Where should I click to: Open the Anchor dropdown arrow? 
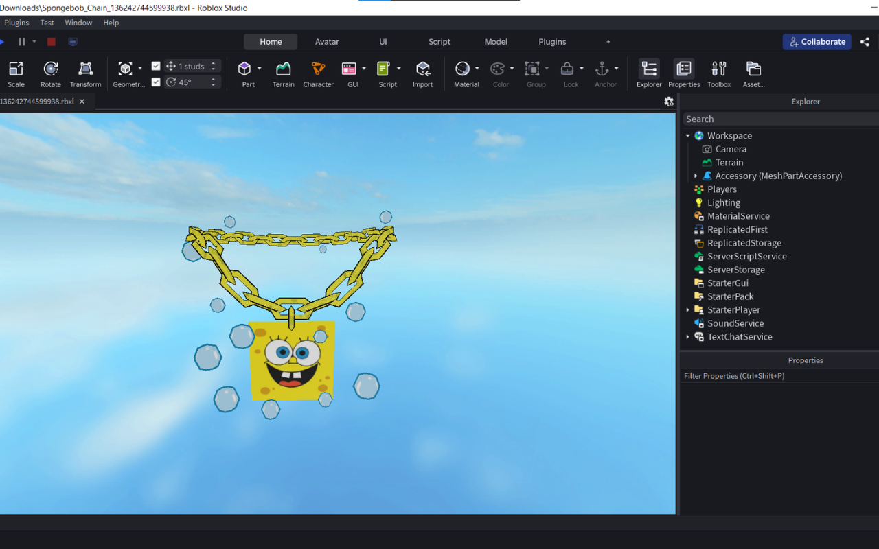(616, 69)
